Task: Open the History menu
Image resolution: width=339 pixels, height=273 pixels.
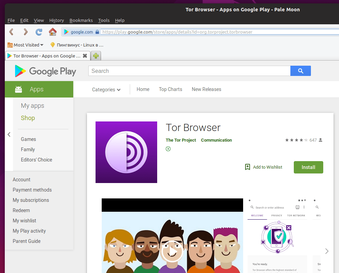Action: pyautogui.click(x=56, y=20)
